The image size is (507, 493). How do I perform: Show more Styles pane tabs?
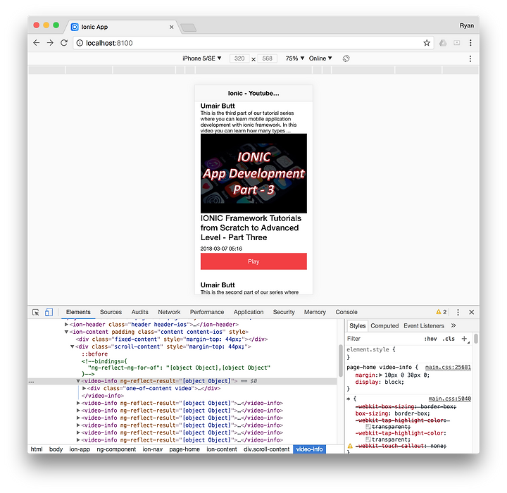click(453, 325)
